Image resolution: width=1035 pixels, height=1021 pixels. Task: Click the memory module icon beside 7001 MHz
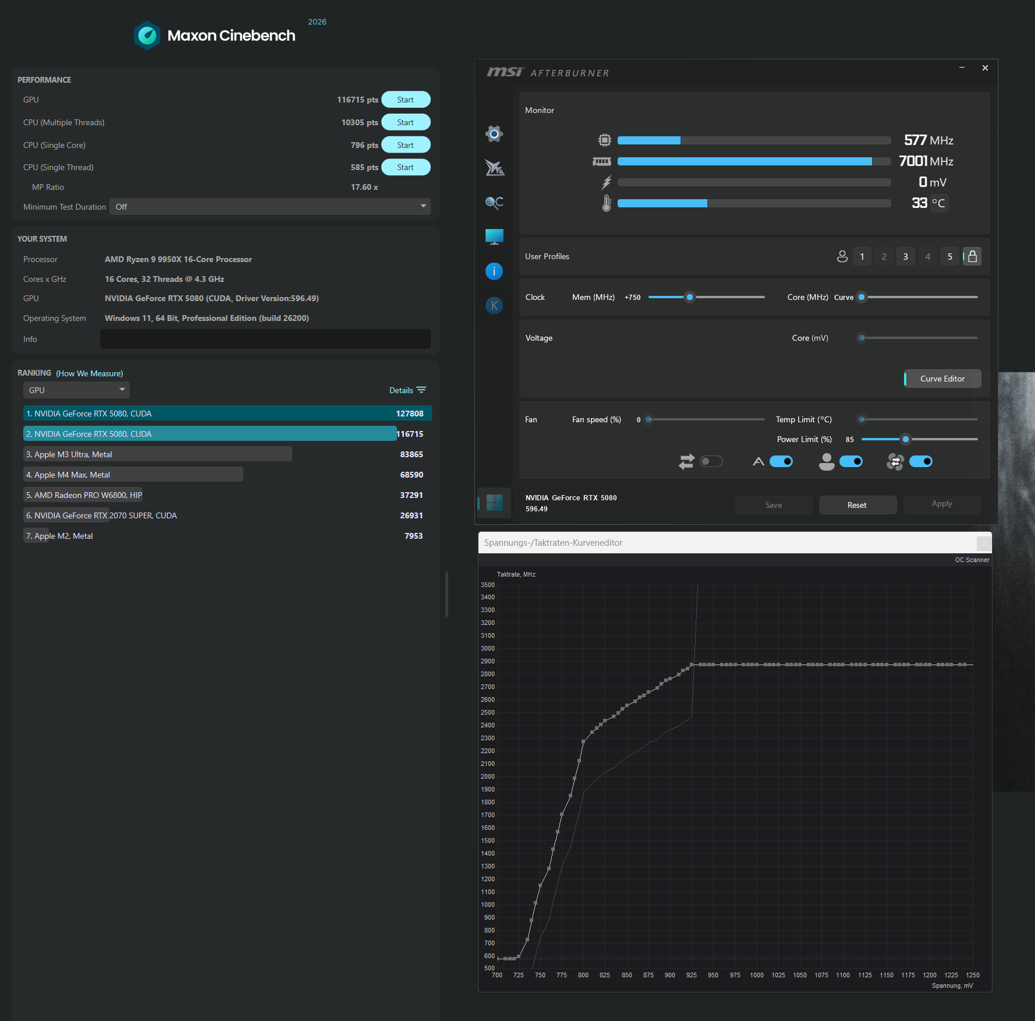602,161
